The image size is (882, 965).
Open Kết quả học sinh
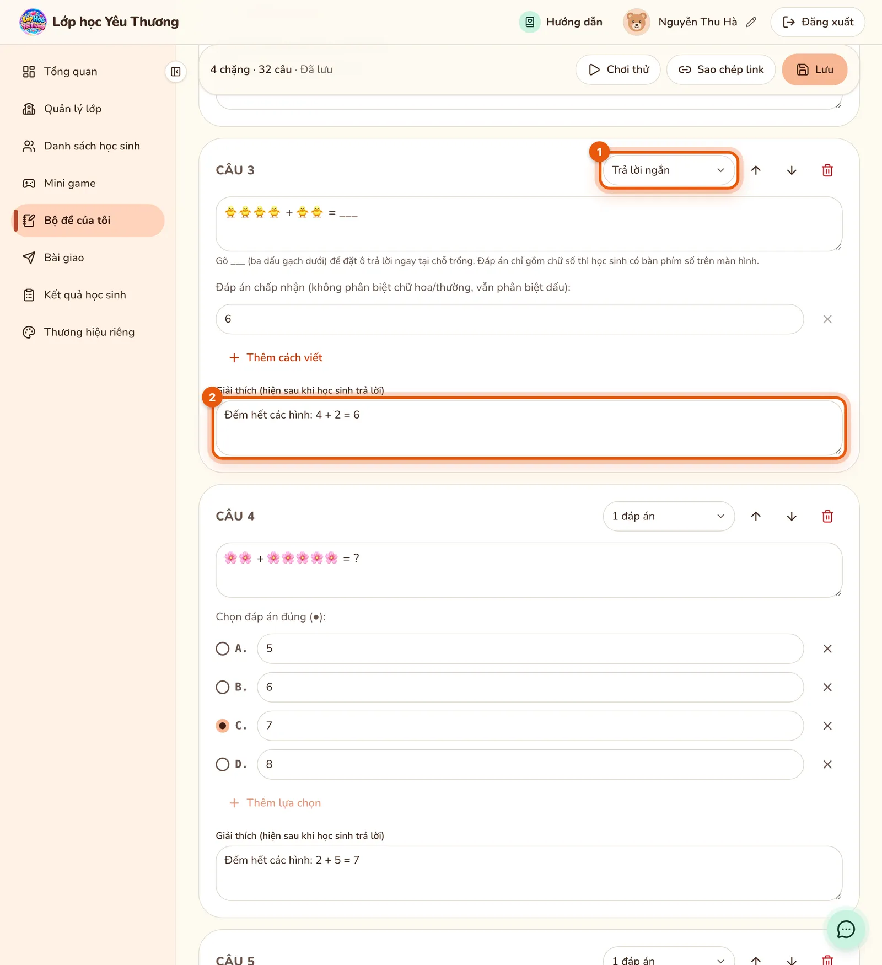(x=88, y=295)
